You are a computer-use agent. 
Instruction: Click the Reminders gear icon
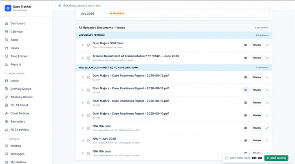(x=7, y=121)
